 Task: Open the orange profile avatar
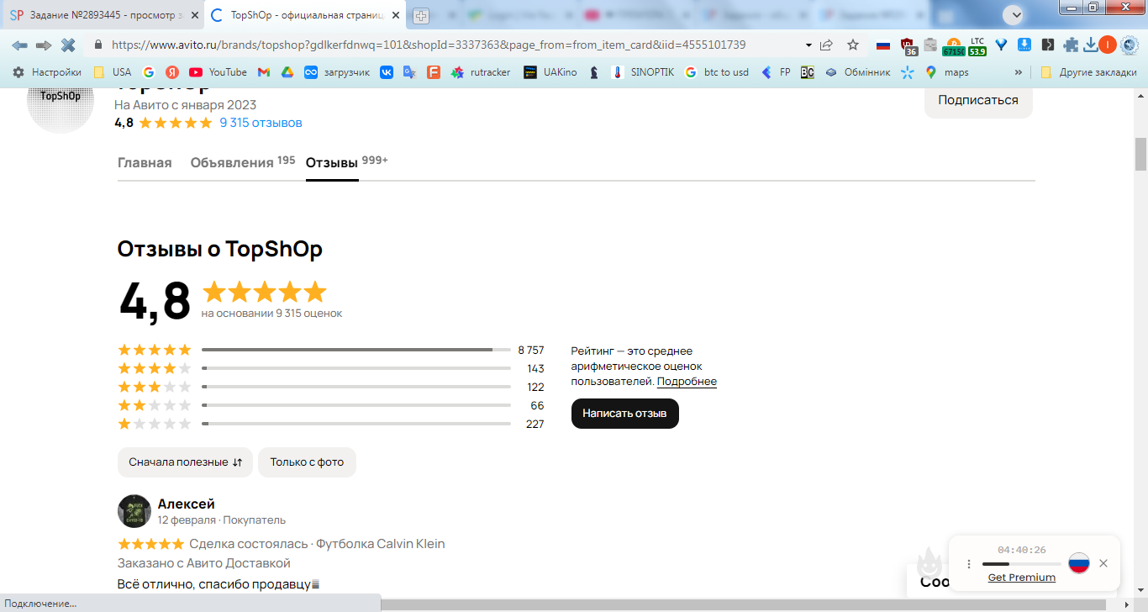tap(1108, 45)
